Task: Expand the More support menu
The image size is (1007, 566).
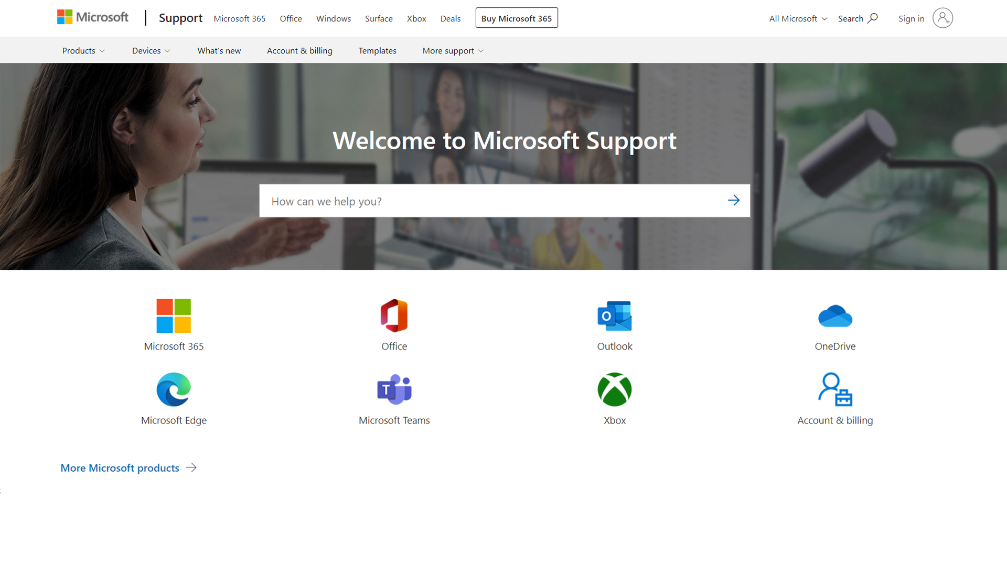Action: tap(453, 51)
